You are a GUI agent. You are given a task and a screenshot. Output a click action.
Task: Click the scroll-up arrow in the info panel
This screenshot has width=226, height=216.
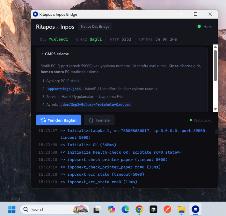coord(215,47)
